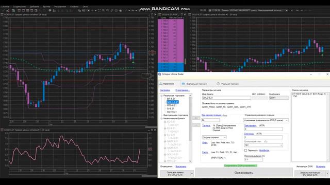Enable the Перенос в Безубыток checkbox
330x185 pixels.
[x=245, y=151]
